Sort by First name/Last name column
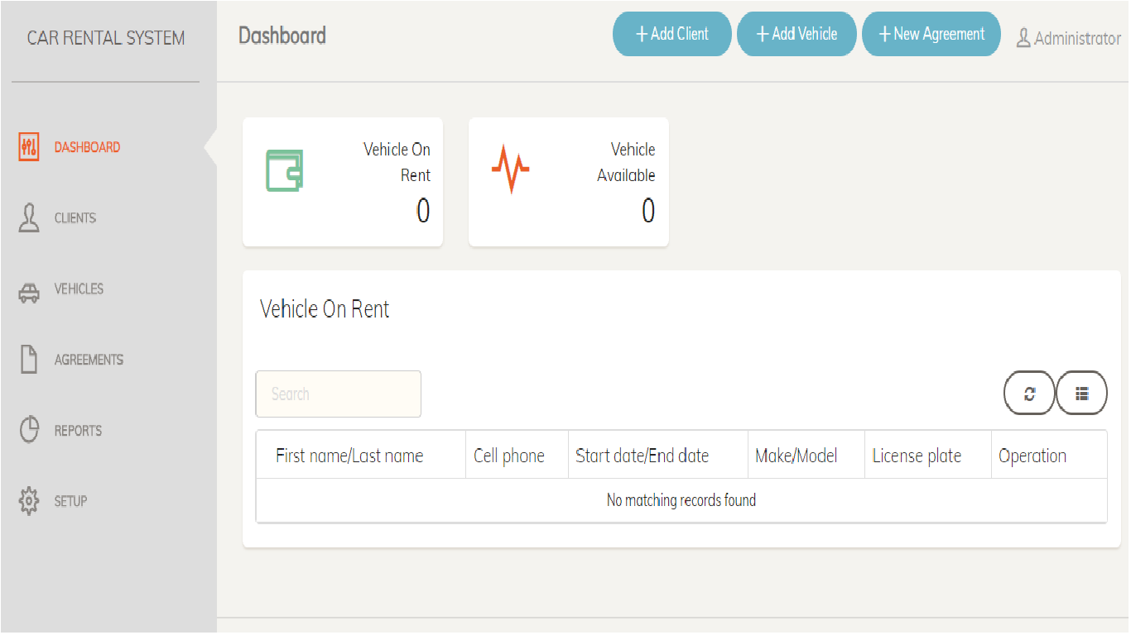This screenshot has width=1131, height=635. click(349, 456)
